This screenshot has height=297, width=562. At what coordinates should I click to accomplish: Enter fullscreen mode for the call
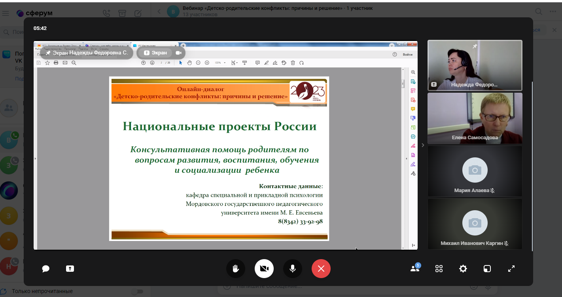pos(511,269)
